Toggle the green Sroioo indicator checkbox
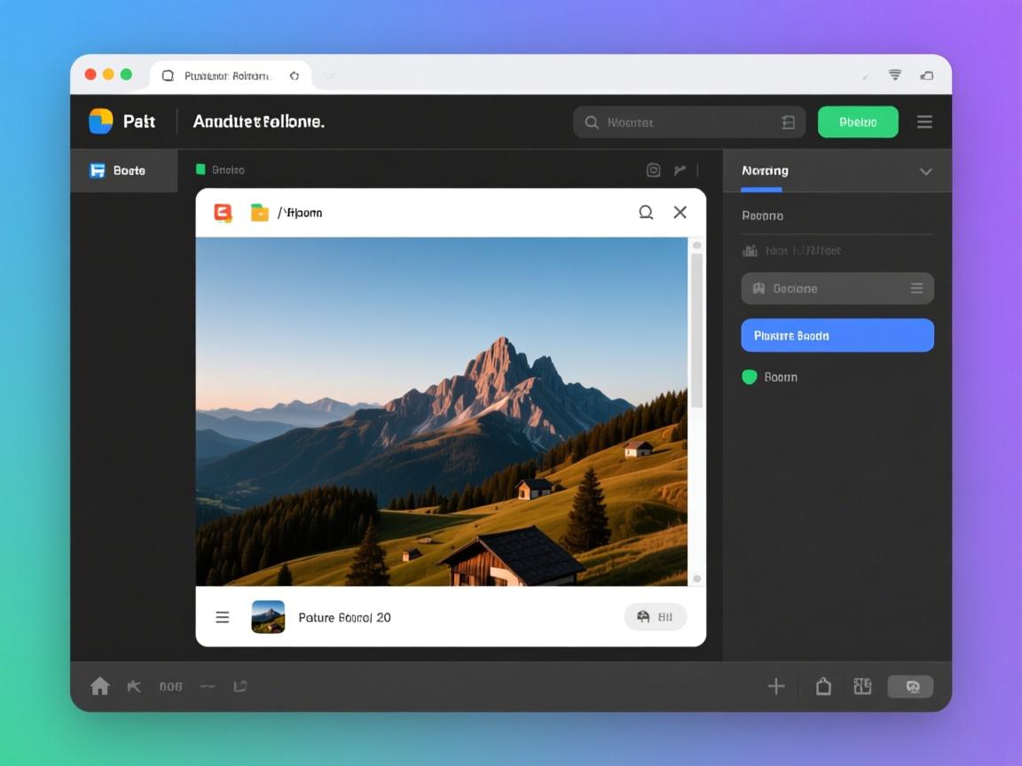The width and height of the screenshot is (1022, 766). coord(200,169)
